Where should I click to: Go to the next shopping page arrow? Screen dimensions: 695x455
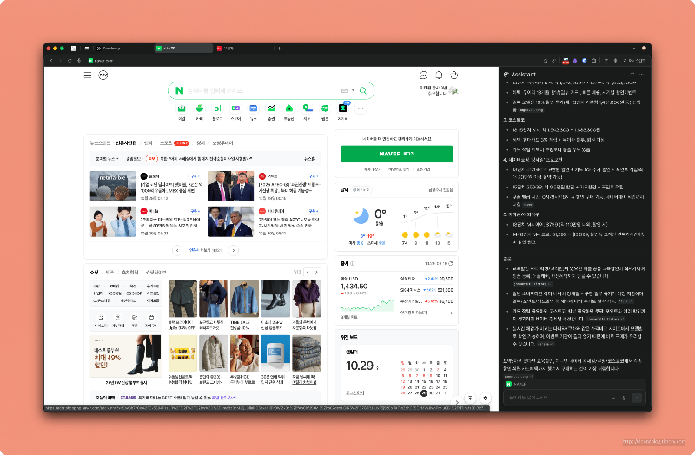point(316,272)
